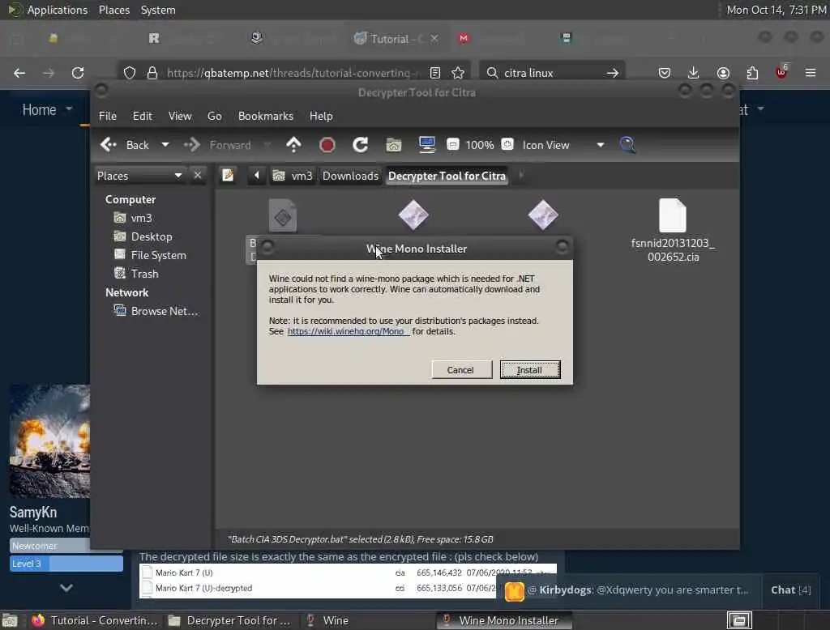Go back in Firefox browser
This screenshot has height=630, width=830.
click(x=19, y=73)
